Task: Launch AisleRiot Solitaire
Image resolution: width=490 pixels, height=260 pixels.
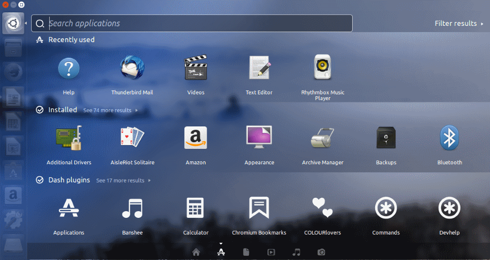Action: [132, 137]
